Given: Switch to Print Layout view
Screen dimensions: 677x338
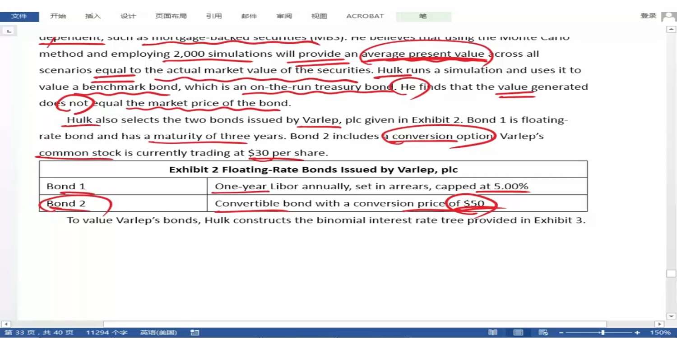Looking at the screenshot, I should click(519, 333).
